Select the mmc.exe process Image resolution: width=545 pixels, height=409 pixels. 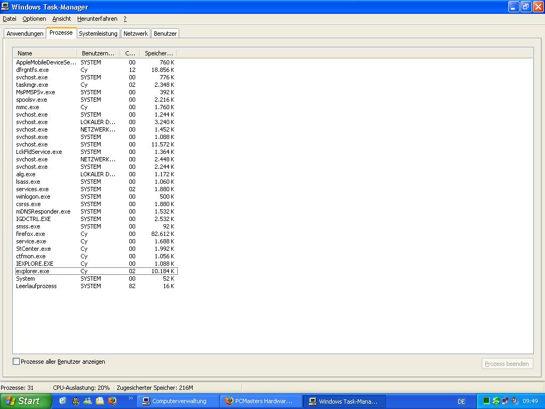coord(96,107)
